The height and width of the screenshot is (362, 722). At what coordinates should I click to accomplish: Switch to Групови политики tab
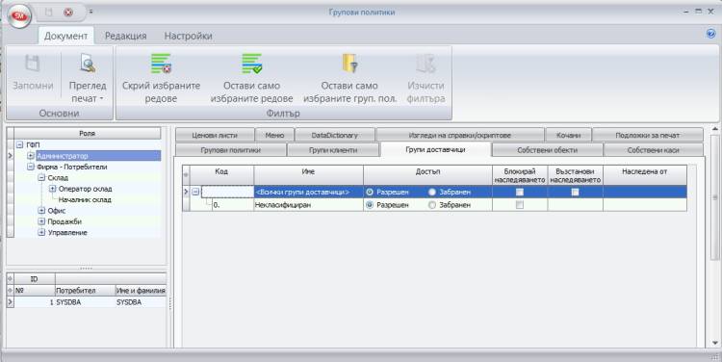[231, 149]
